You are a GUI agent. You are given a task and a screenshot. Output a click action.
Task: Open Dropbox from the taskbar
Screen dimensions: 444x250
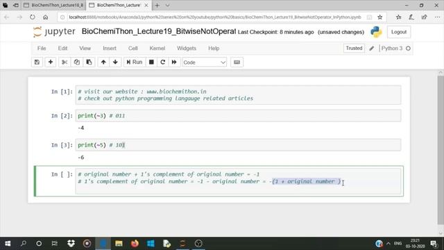pos(71,244)
